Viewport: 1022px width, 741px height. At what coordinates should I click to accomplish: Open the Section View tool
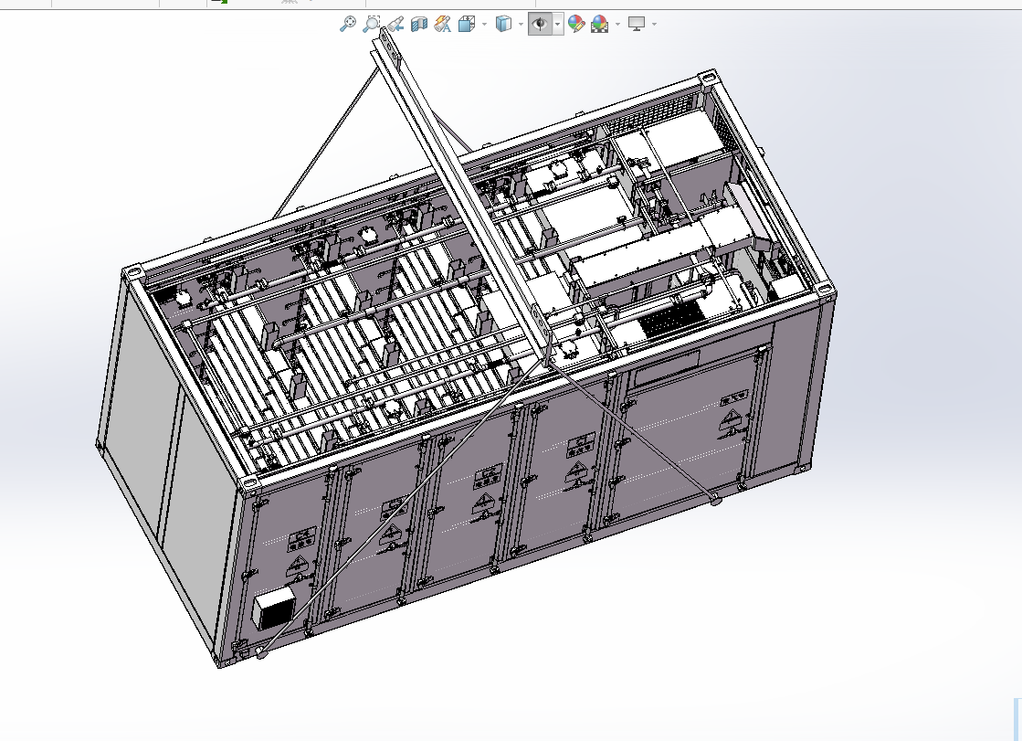pos(419,24)
